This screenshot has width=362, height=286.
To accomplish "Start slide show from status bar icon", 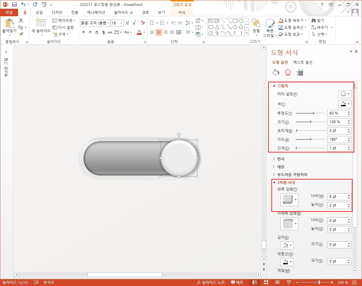I will 289,282.
